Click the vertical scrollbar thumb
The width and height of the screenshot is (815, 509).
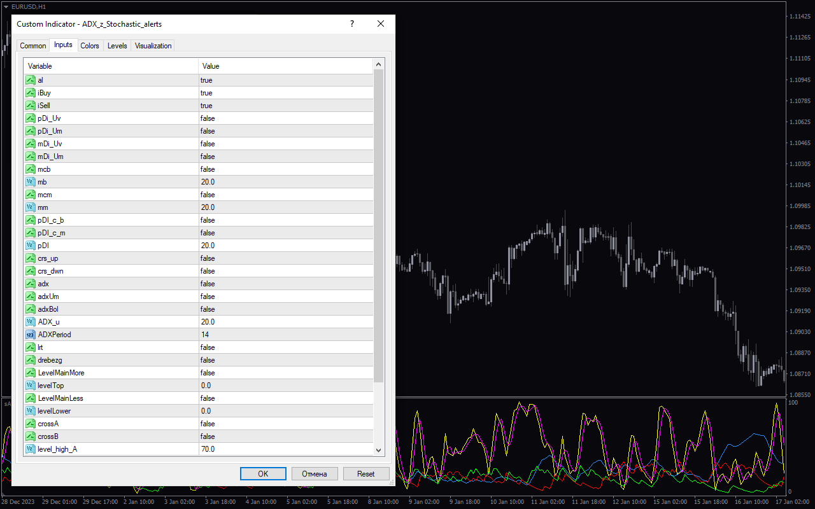click(379, 226)
